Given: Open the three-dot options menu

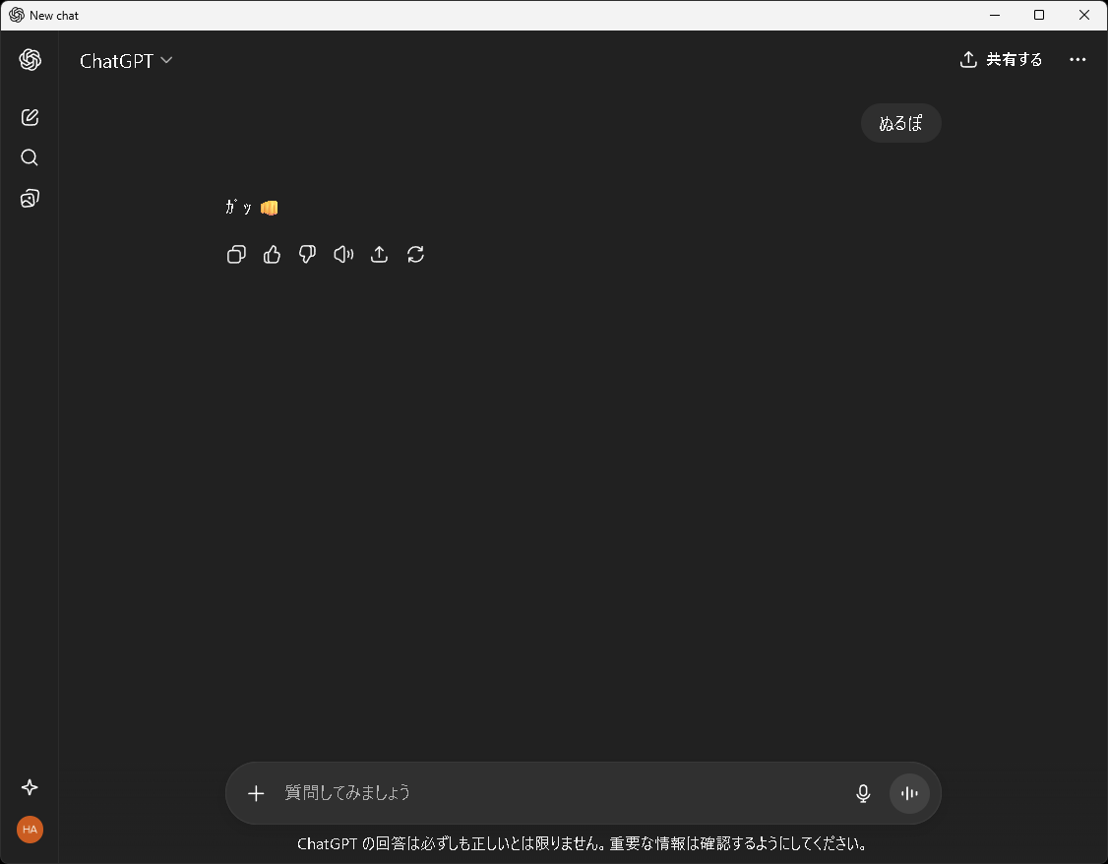Looking at the screenshot, I should 1077,59.
